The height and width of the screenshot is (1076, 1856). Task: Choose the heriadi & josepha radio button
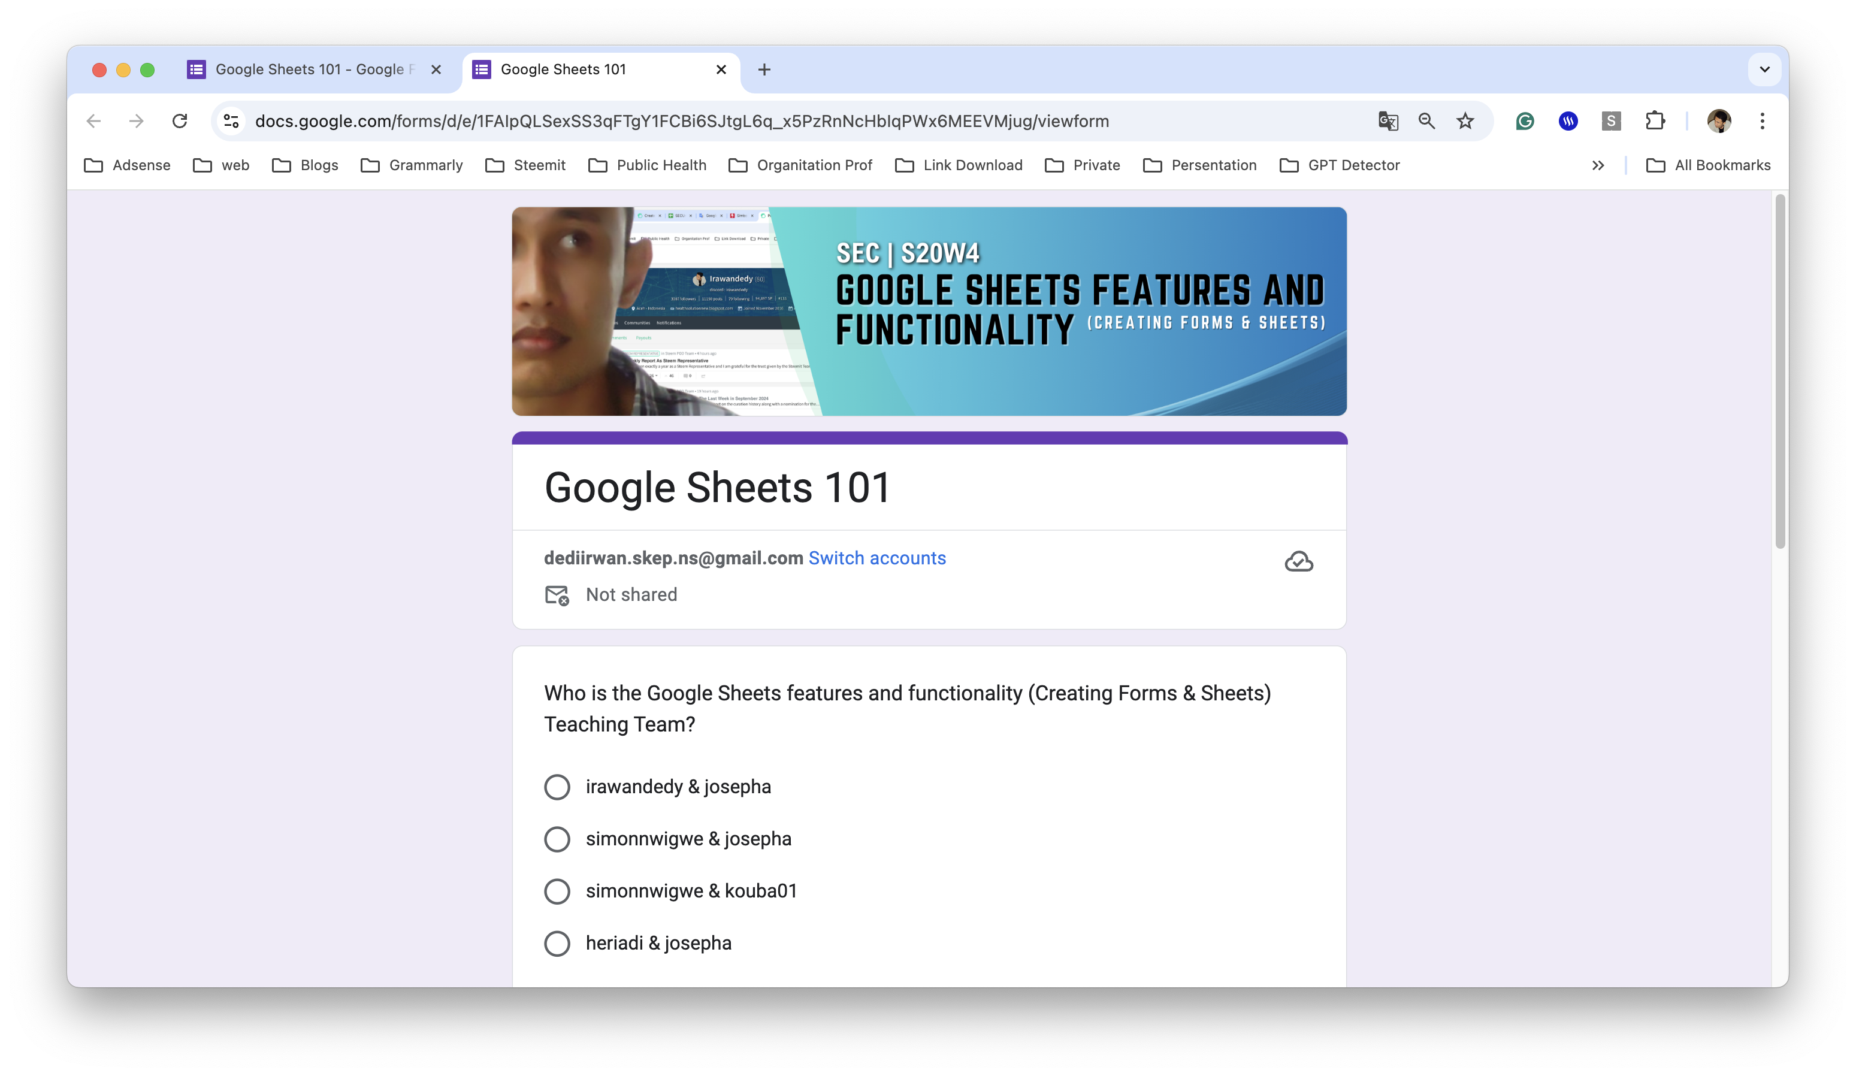(557, 944)
